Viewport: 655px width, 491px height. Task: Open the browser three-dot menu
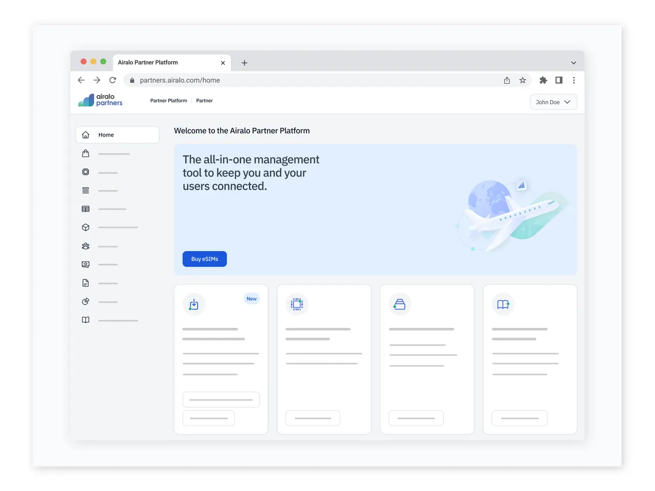pyautogui.click(x=574, y=80)
